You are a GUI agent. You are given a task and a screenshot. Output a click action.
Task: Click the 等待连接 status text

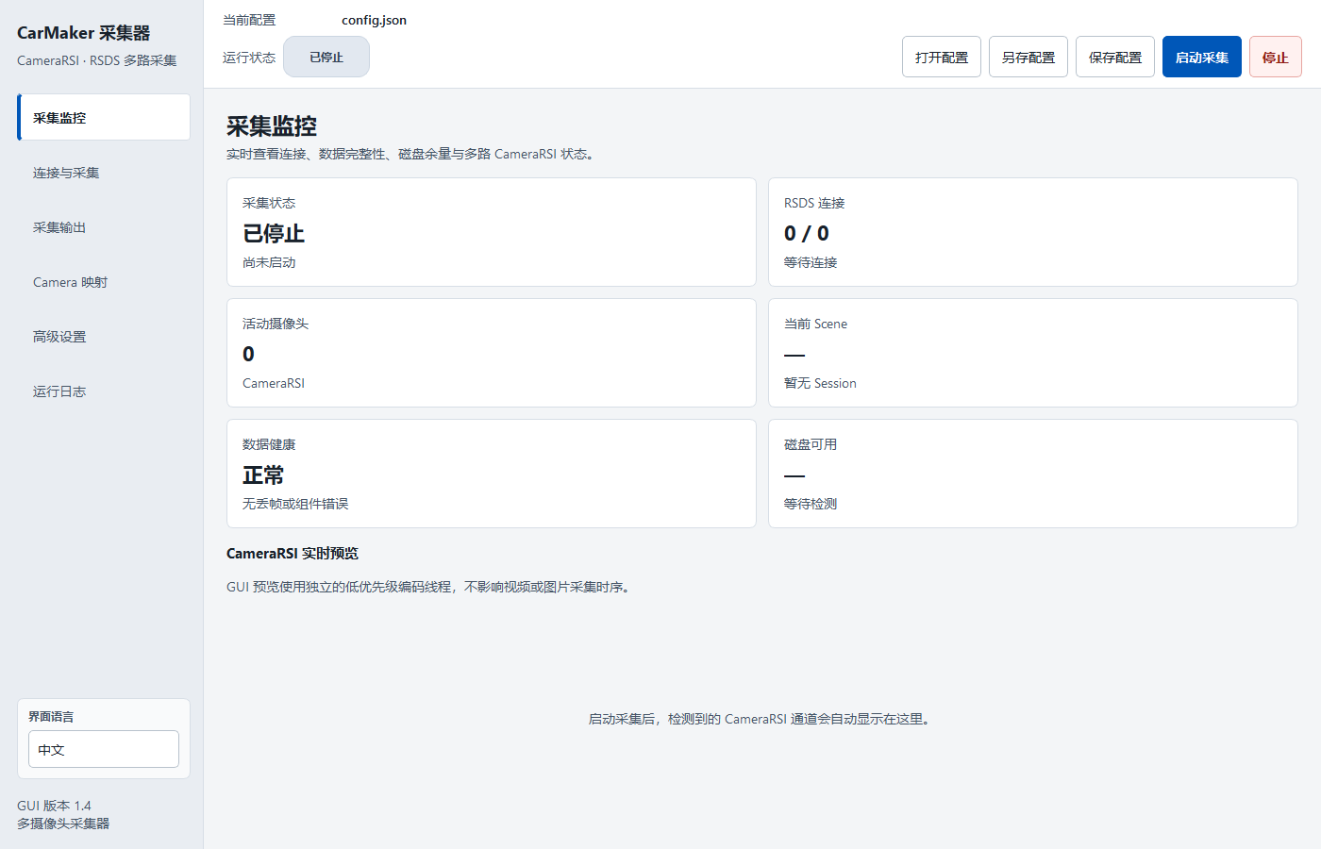pos(811,262)
